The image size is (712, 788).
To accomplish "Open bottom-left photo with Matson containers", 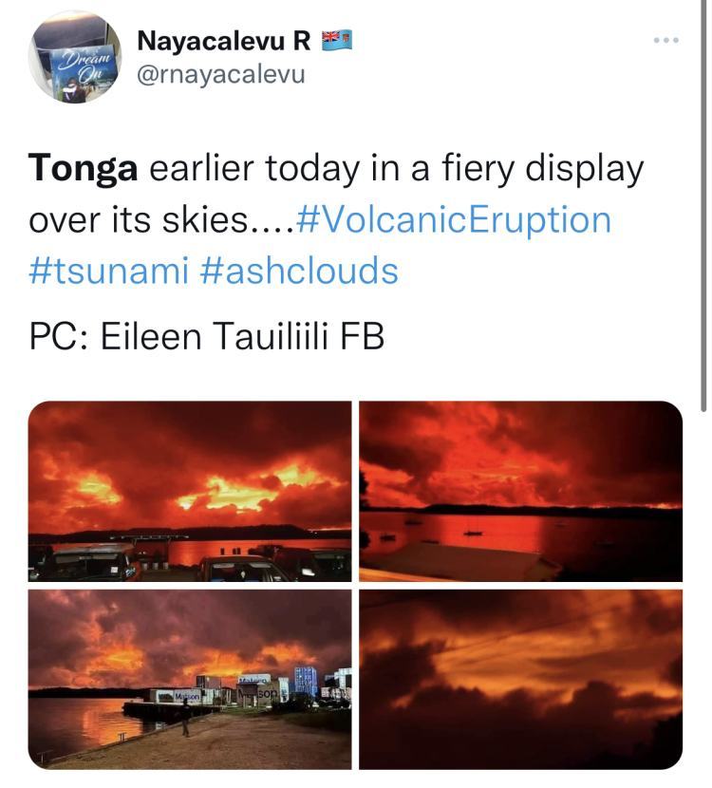I will pos(190,679).
